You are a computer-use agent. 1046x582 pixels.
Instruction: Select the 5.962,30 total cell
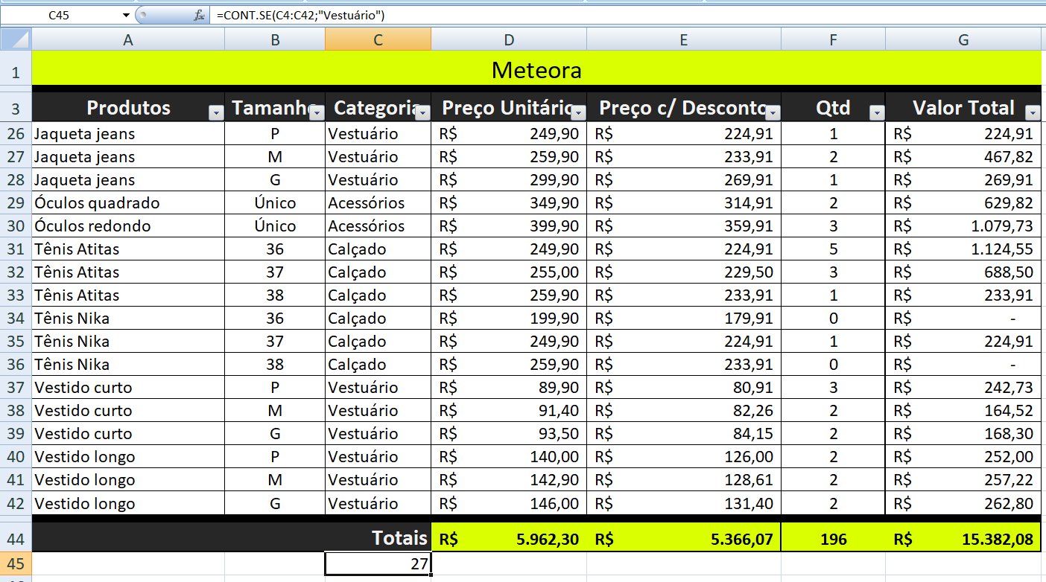(x=509, y=539)
